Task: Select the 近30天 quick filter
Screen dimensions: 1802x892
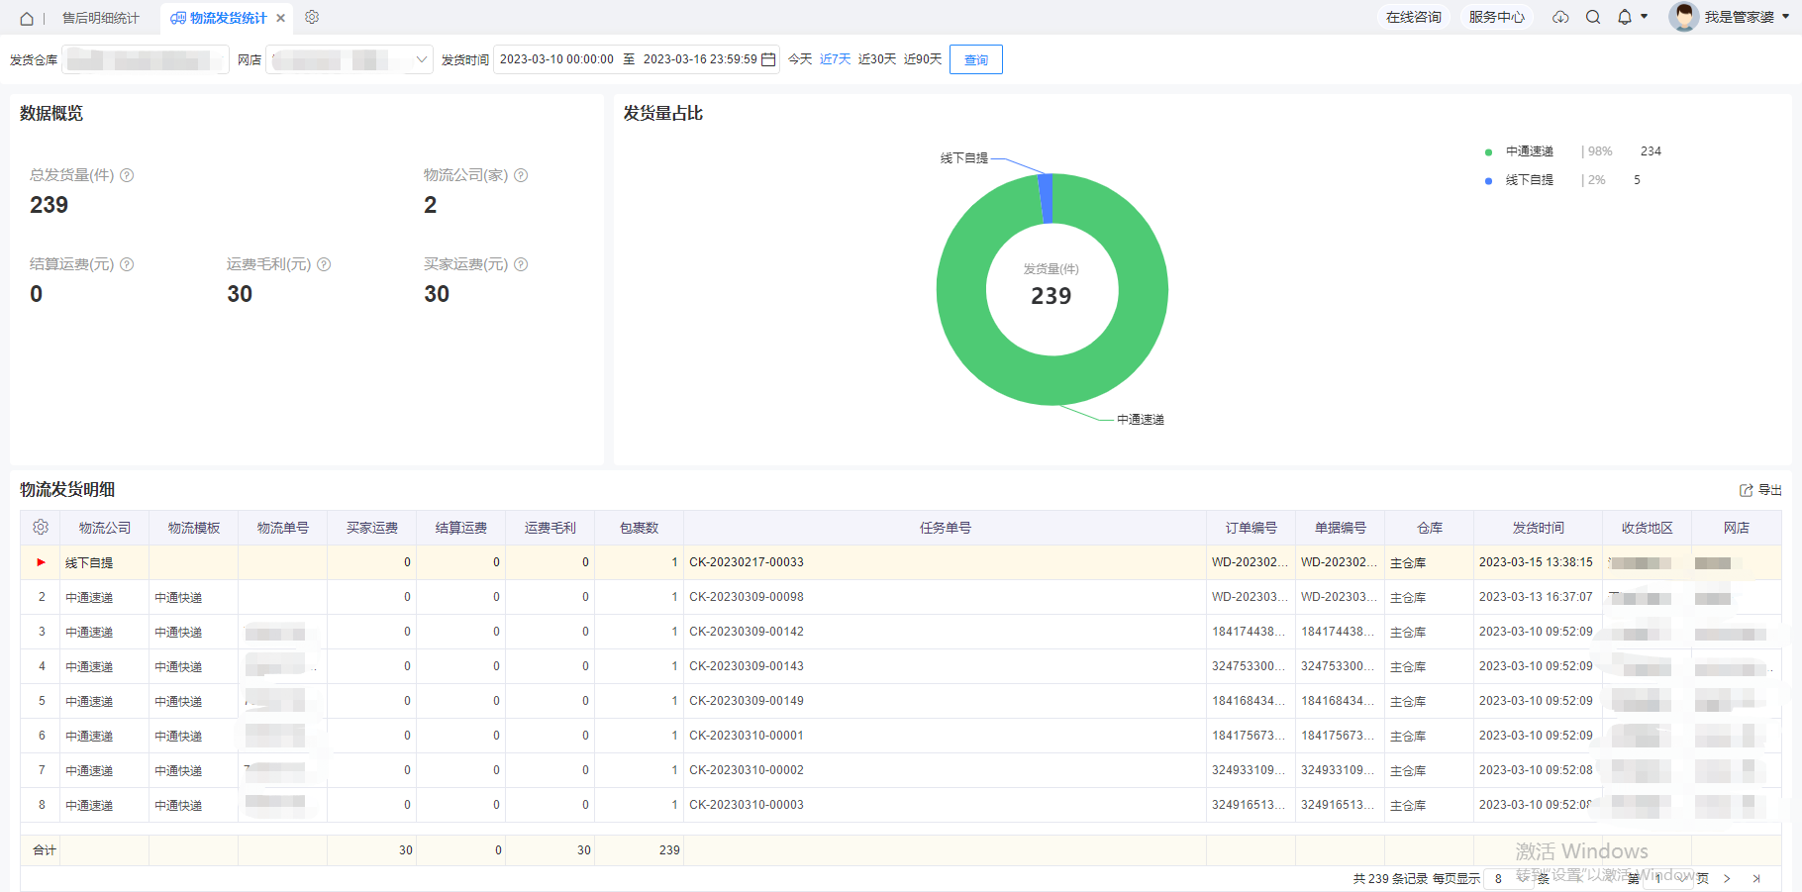Action: [876, 59]
